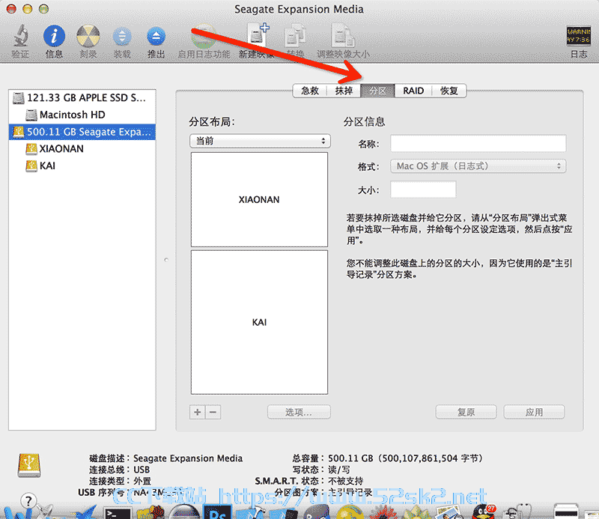Click the 写状态 value '读/写'
The height and width of the screenshot is (519, 599).
pos(339,470)
